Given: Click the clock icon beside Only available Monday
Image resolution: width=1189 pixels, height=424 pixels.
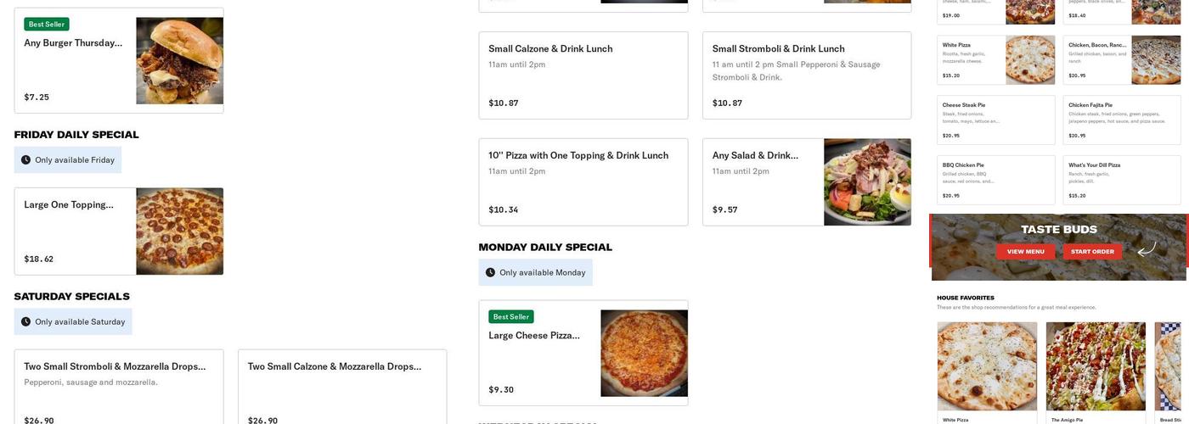Looking at the screenshot, I should tap(491, 273).
